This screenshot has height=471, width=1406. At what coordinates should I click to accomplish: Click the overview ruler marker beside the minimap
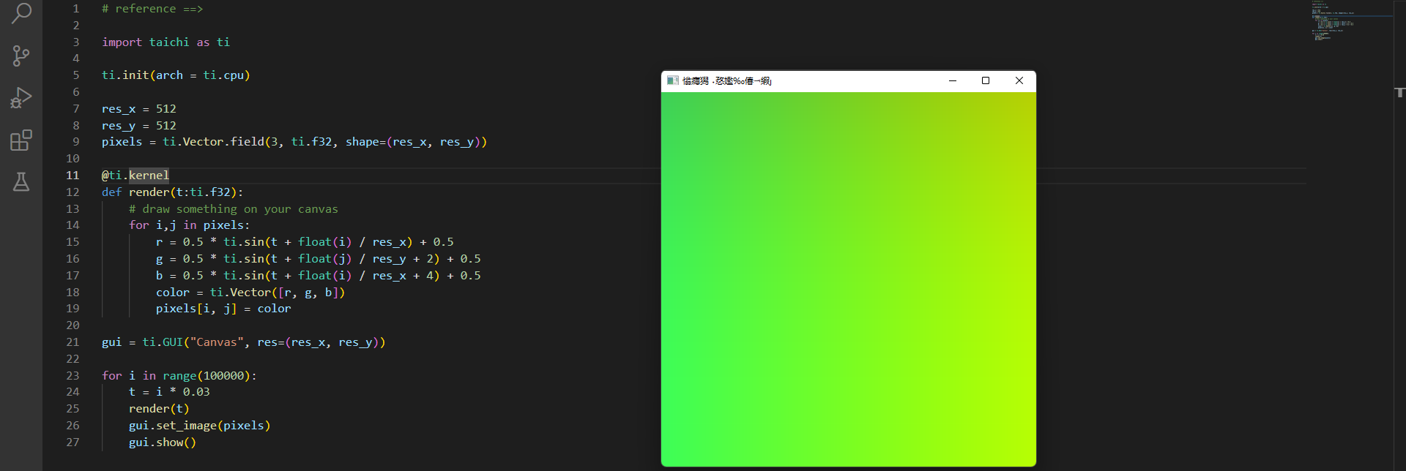point(1399,92)
